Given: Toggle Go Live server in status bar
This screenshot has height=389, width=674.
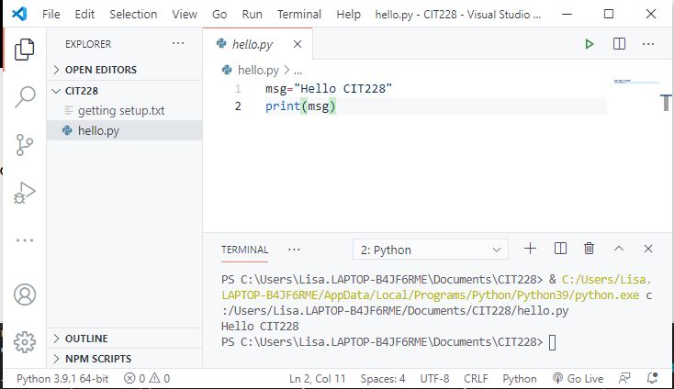Looking at the screenshot, I should 578,378.
